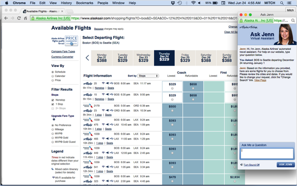This screenshot has width=297, height=186.
Task: Click the Dropbox icon in menu bar
Action: (173, 3)
